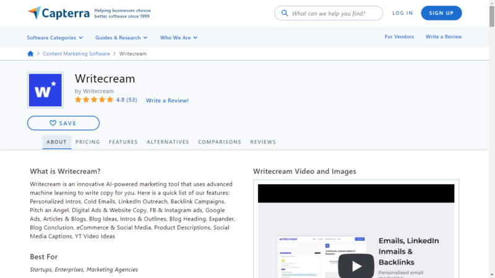Open the Content Marketing Software breadcrumb
The width and height of the screenshot is (495, 278).
(x=76, y=54)
